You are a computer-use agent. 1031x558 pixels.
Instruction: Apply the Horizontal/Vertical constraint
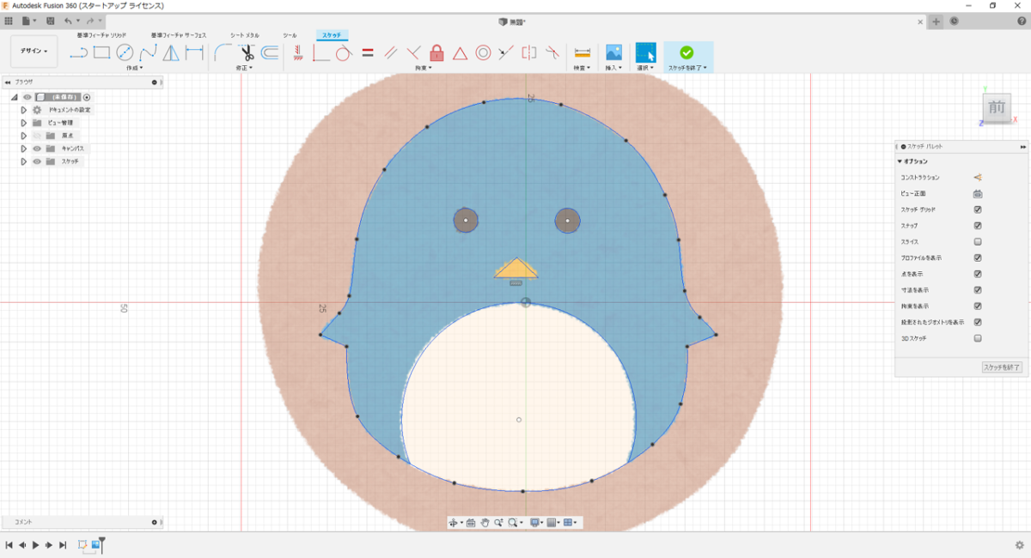coord(320,53)
